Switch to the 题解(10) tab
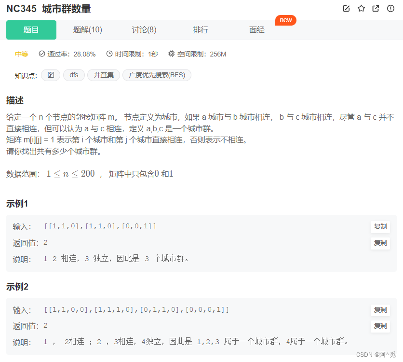403x362 pixels. (88, 29)
